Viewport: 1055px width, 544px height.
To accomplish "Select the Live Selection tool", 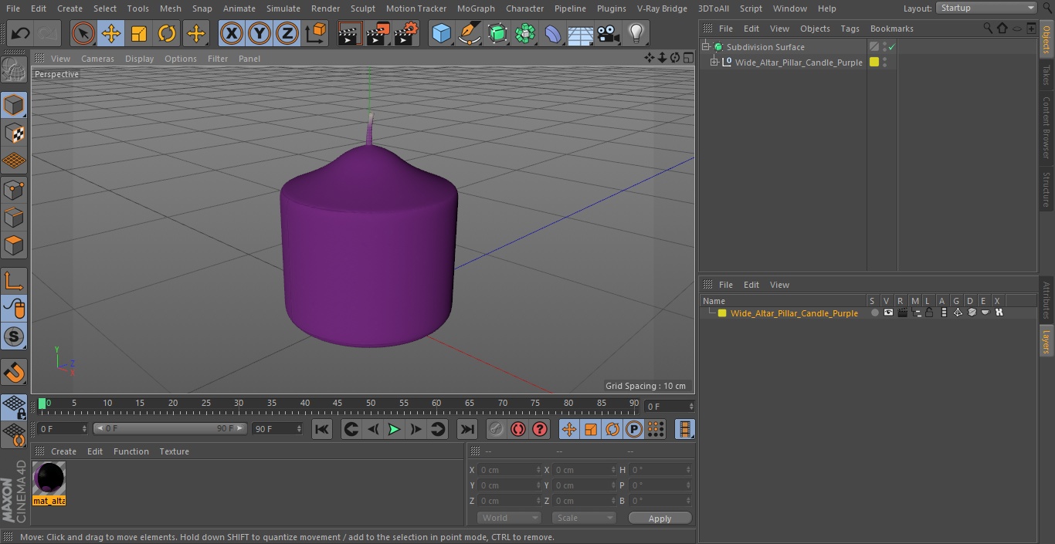I will [83, 33].
